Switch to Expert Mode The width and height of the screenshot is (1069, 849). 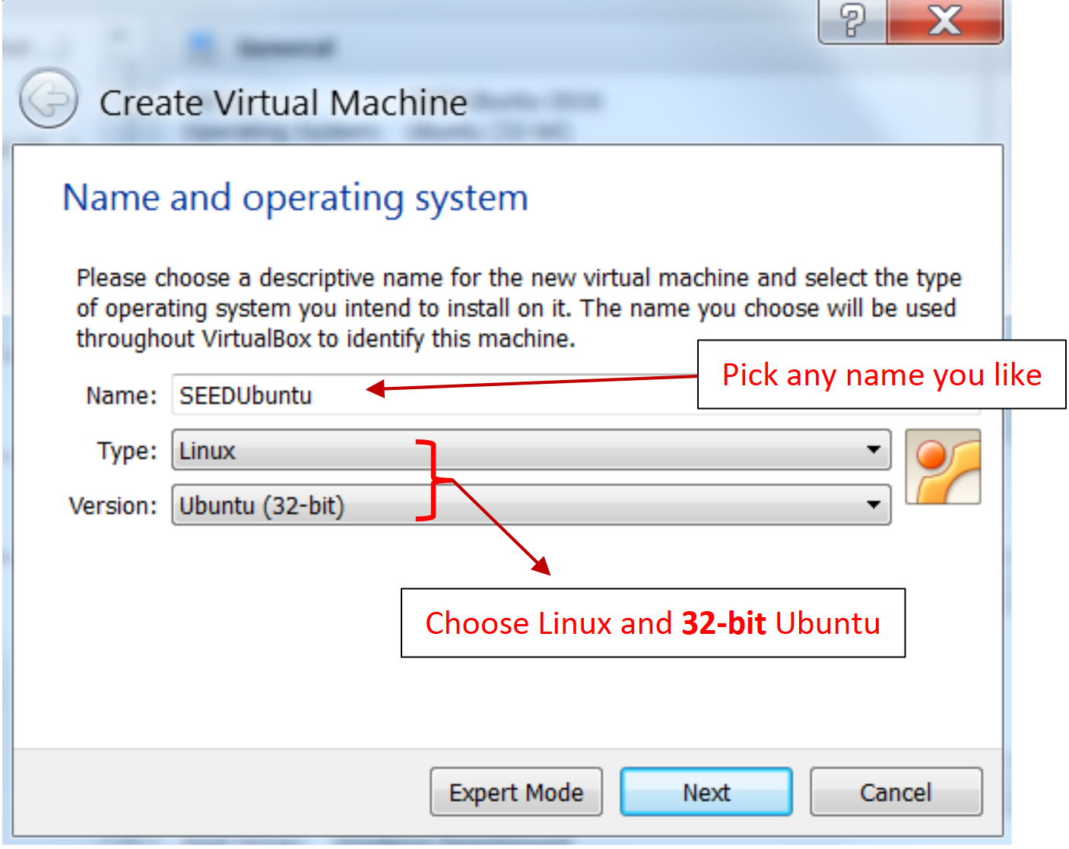pyautogui.click(x=516, y=792)
